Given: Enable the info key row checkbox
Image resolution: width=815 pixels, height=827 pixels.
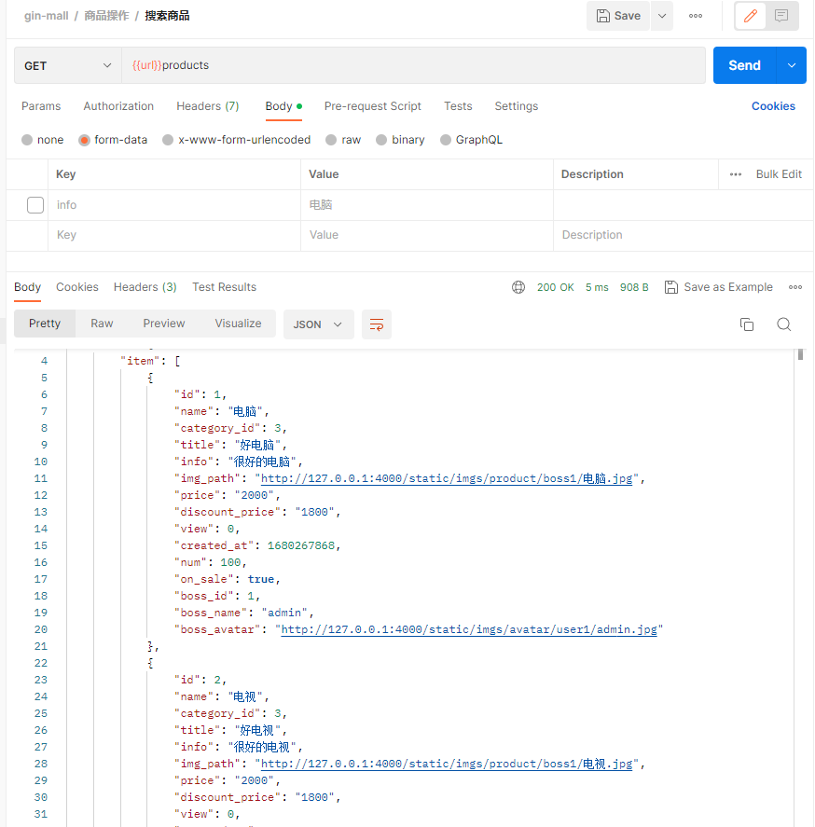Looking at the screenshot, I should click(x=35, y=205).
